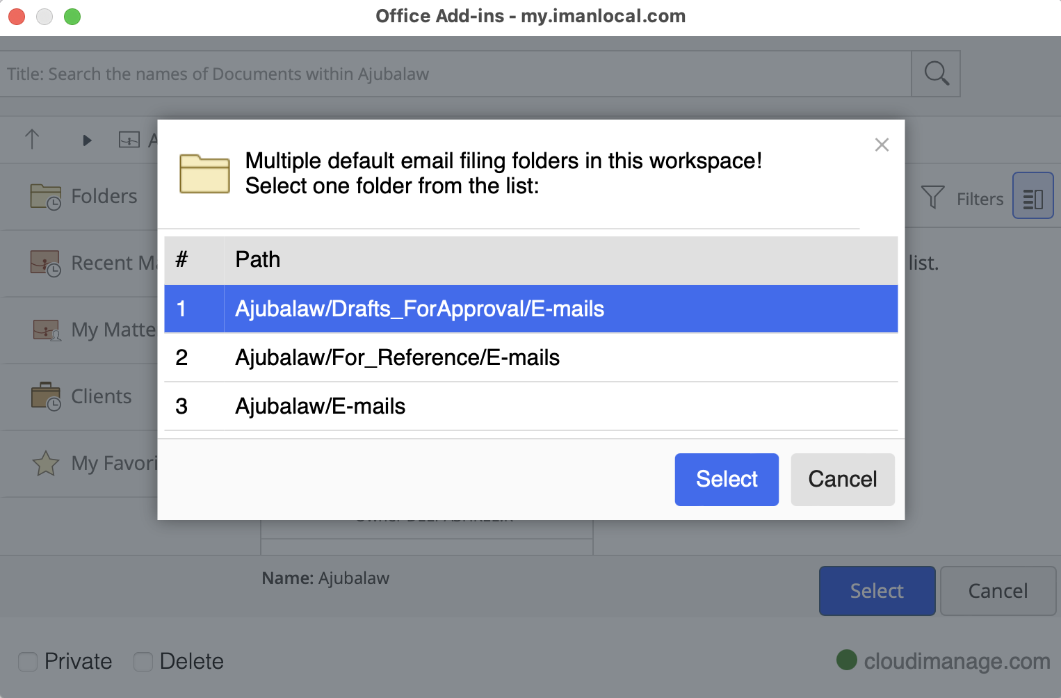Enable the Delete checkbox
1061x698 pixels.
coord(143,661)
